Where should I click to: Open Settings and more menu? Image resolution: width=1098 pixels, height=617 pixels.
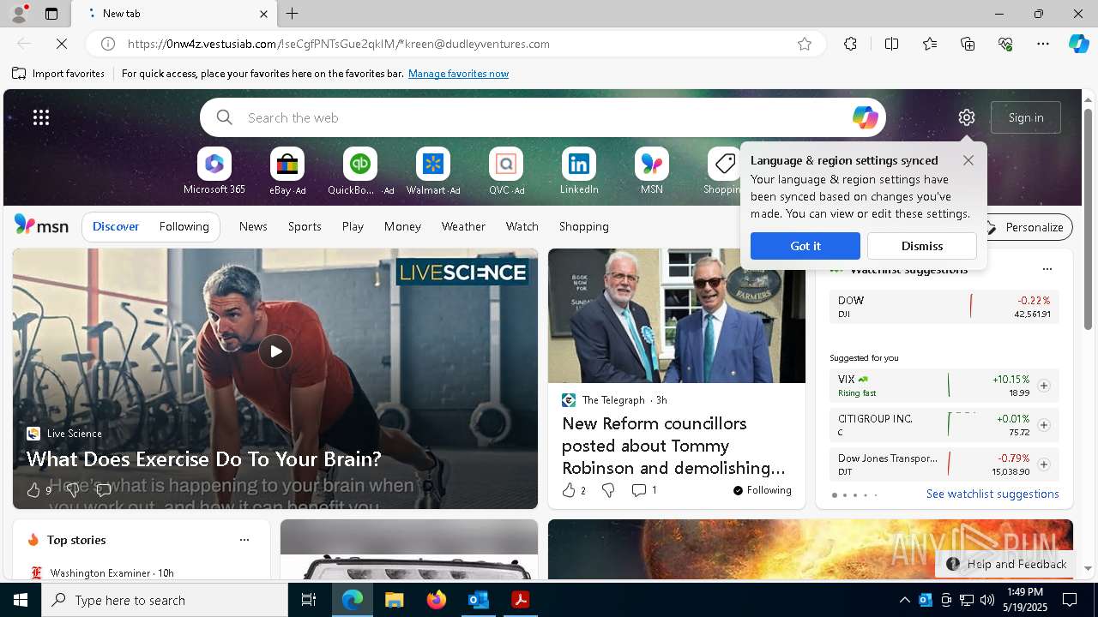[x=1043, y=44]
